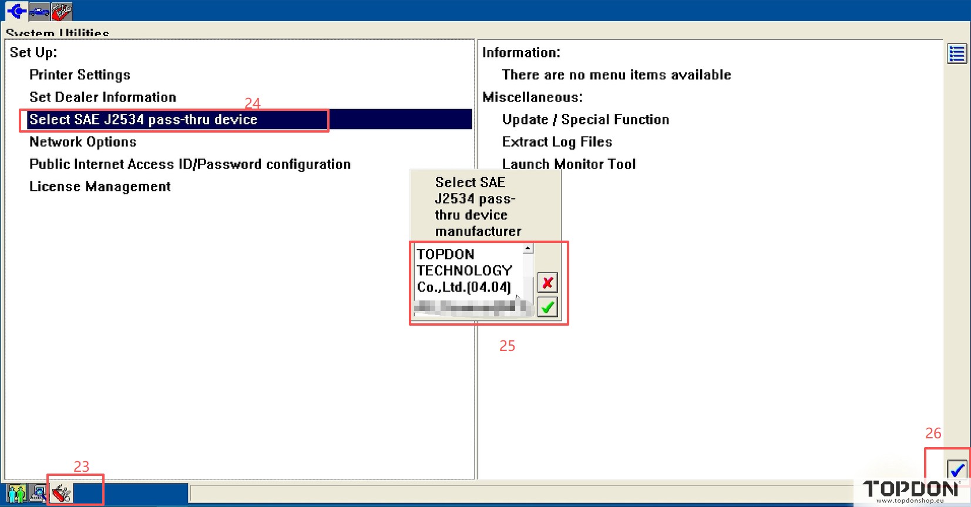The height and width of the screenshot is (507, 971).
Task: Select Extract Log Files
Action: tap(557, 142)
